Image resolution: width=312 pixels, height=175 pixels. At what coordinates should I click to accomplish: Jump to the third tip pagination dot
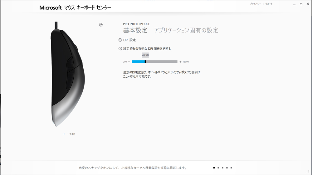222,168
